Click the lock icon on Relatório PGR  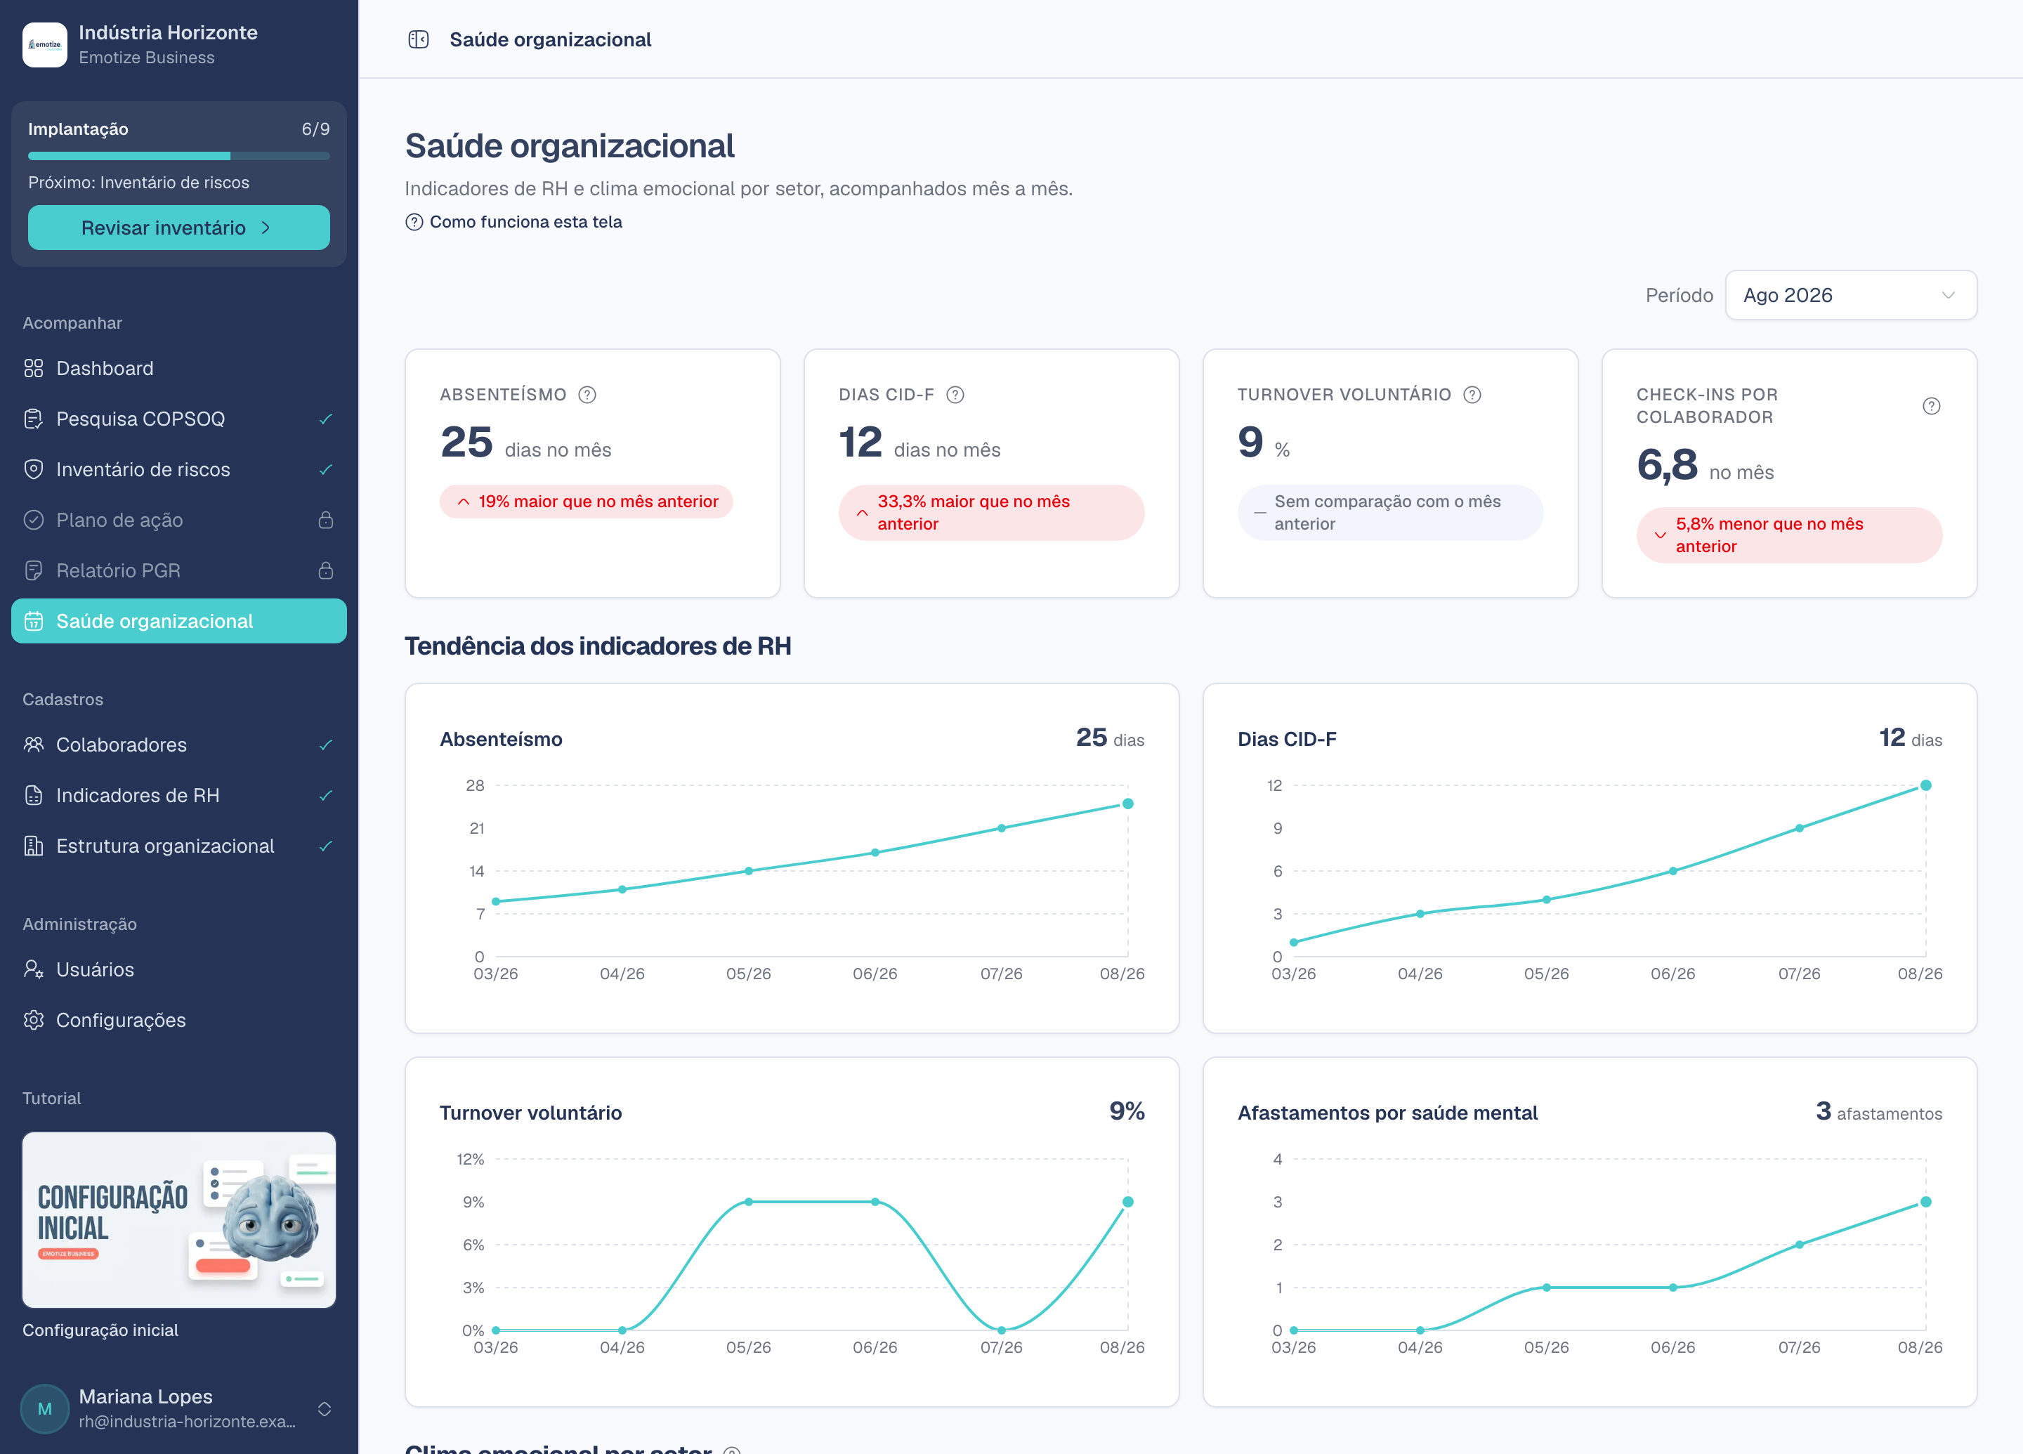click(x=325, y=571)
